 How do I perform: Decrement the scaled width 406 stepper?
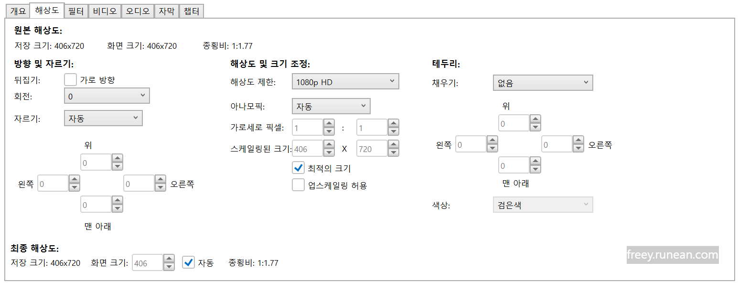[x=329, y=152]
